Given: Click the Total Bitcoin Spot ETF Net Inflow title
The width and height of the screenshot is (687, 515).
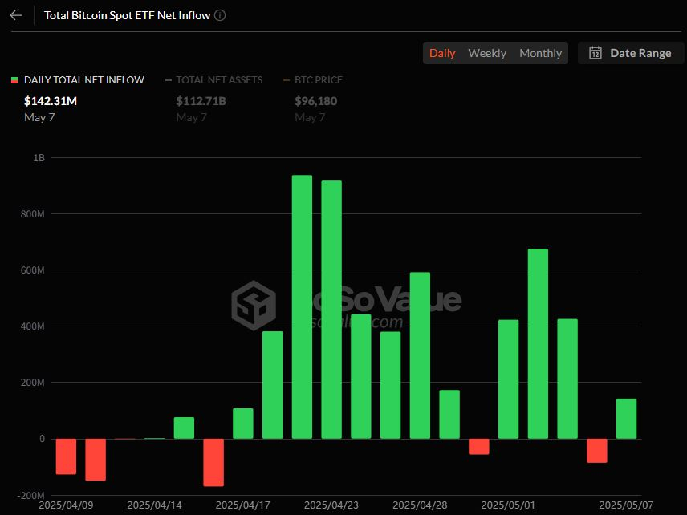Looking at the screenshot, I should pos(128,15).
